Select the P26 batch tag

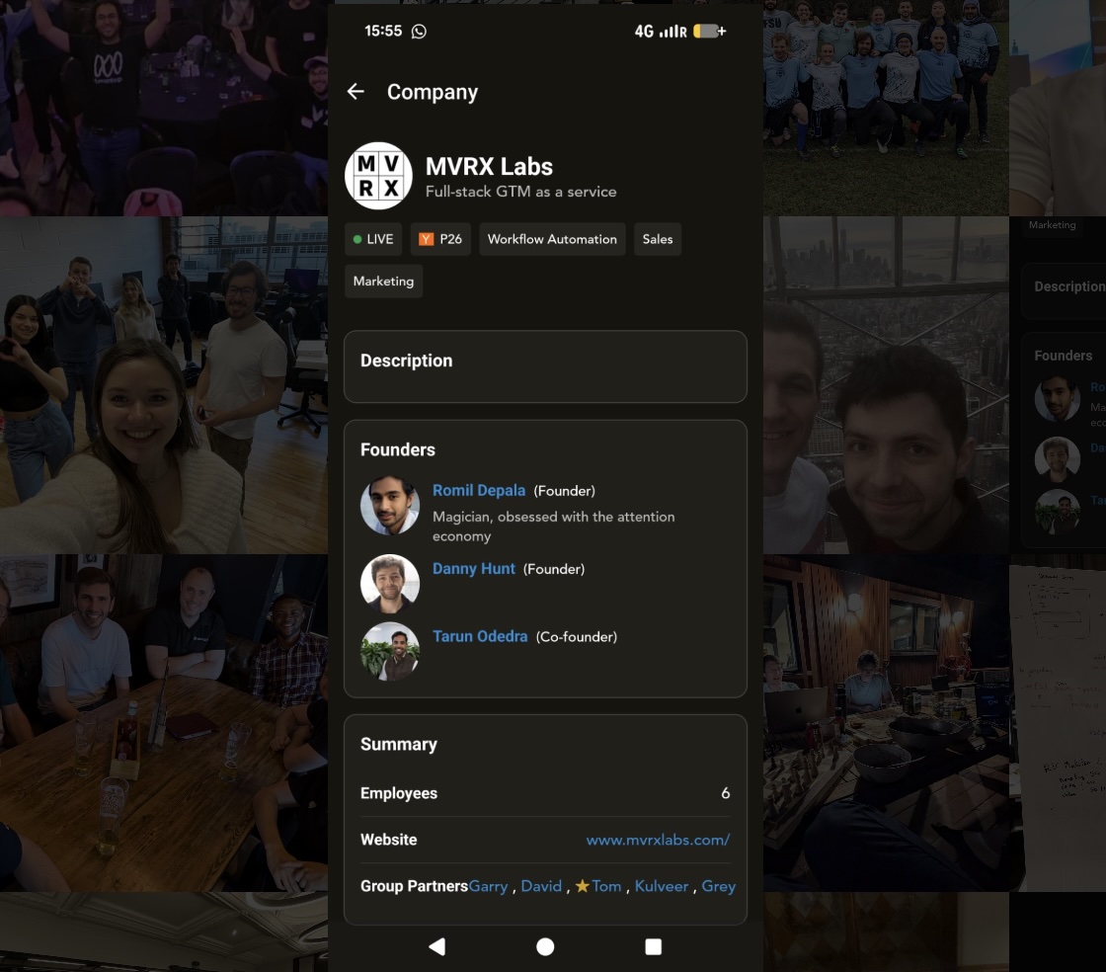[440, 239]
